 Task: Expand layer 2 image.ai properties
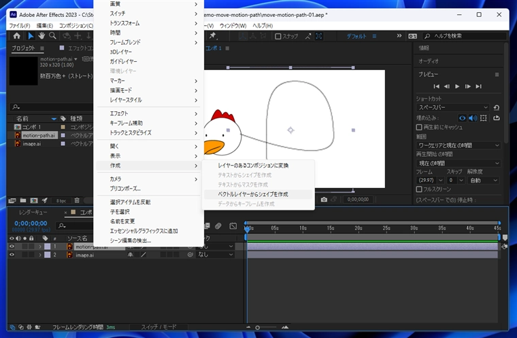(40, 255)
